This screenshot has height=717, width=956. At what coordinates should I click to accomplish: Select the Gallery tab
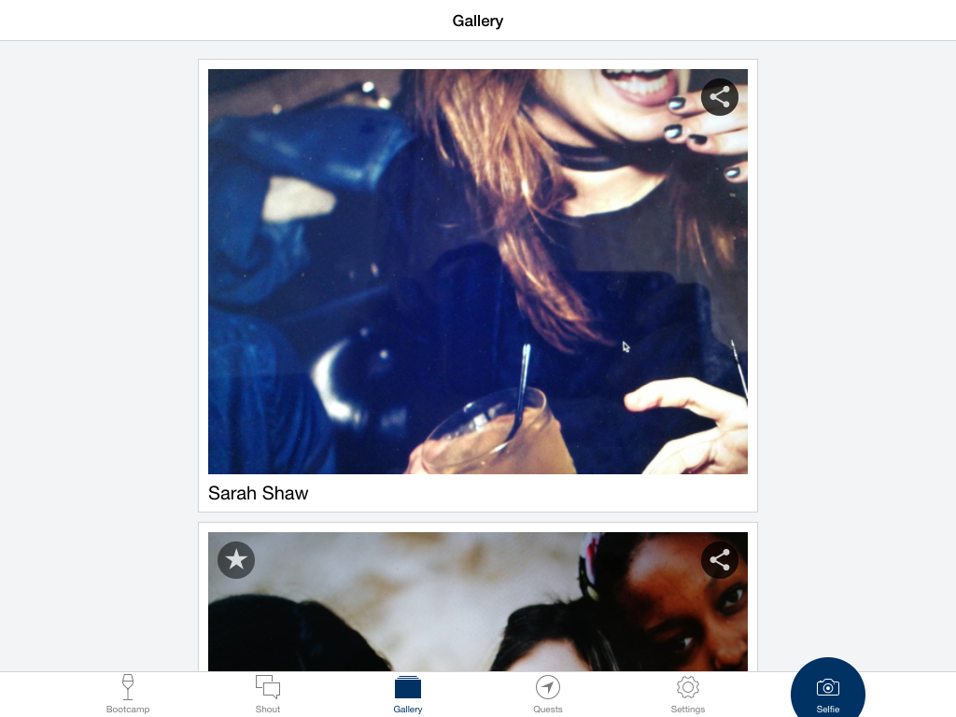coord(408,695)
